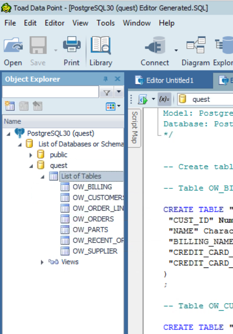Toggle the (x)= variables button
The width and height of the screenshot is (233, 334).
point(164,99)
